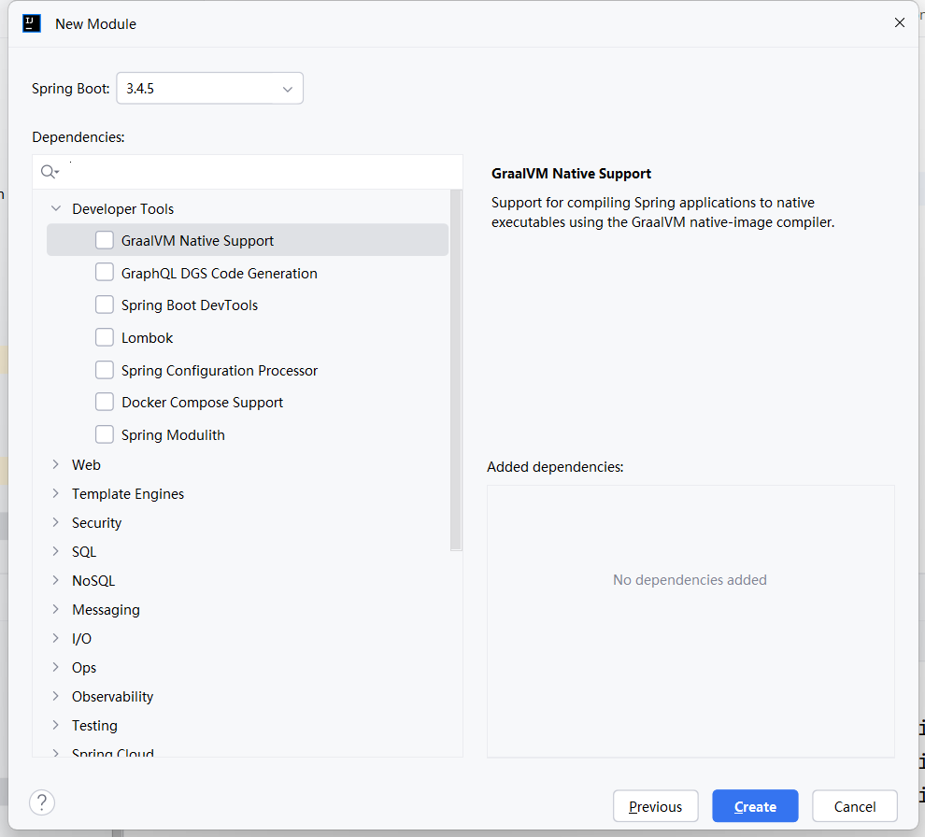
Task: Expand the Messaging category
Action: point(55,609)
